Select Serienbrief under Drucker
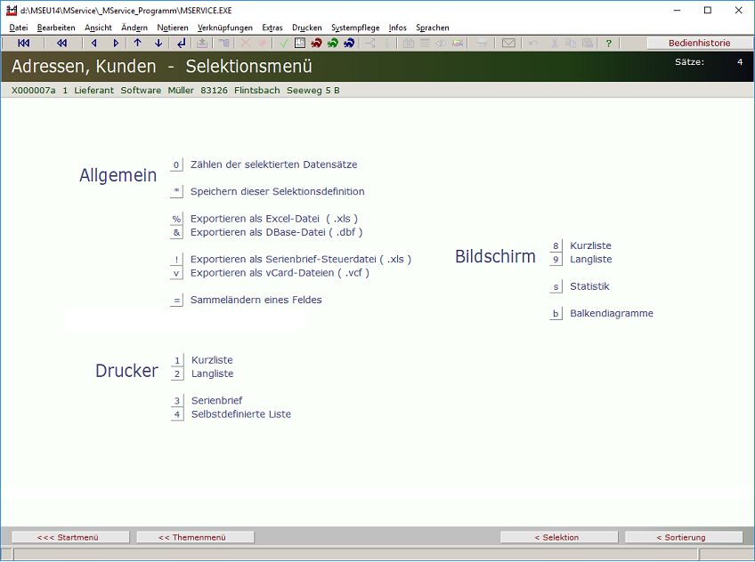This screenshot has height=562, width=755. coord(216,401)
